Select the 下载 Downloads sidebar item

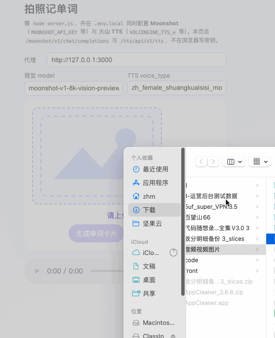[x=155, y=210]
